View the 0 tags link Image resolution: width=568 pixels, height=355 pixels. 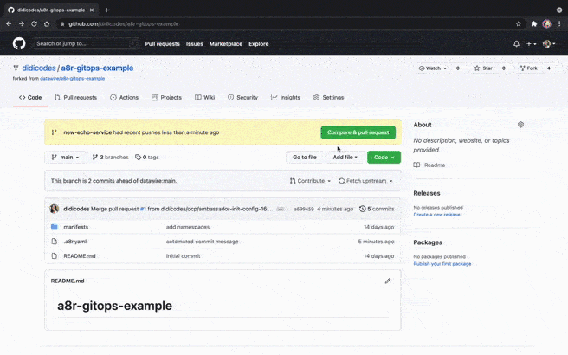[147, 158]
